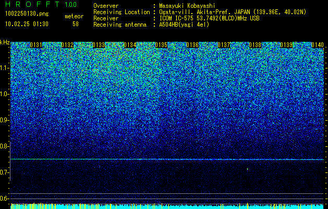328x209 pixels.
Task: Click the 0137 time marker
Action: point(224,45)
